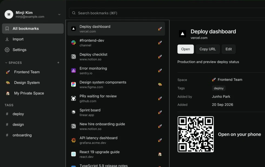The image size is (265, 167).
Task: Click the house icon beside My Private Space
Action: pyautogui.click(x=8, y=93)
